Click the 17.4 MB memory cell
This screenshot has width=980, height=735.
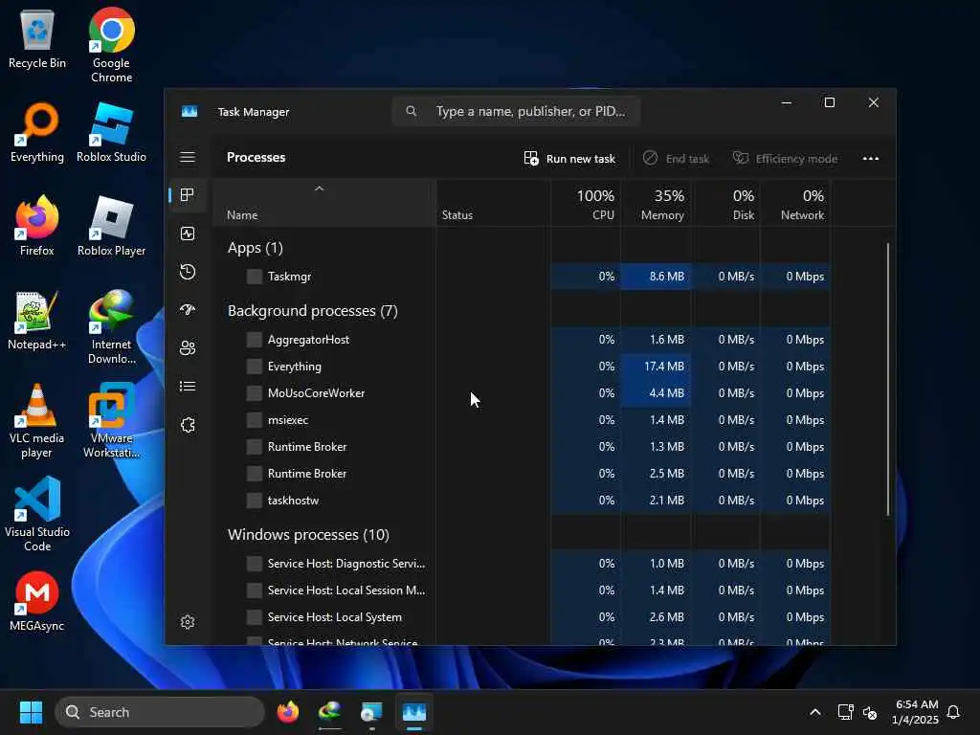click(x=656, y=367)
